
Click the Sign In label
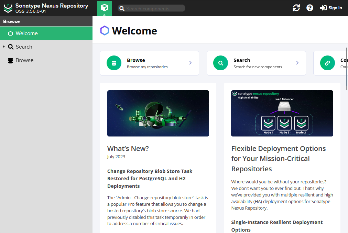coord(335,8)
